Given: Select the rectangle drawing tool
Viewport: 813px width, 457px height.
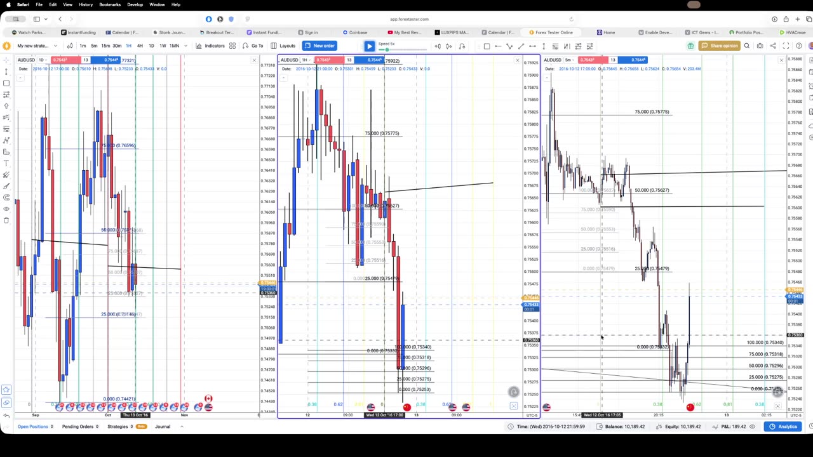Looking at the screenshot, I should [487, 46].
